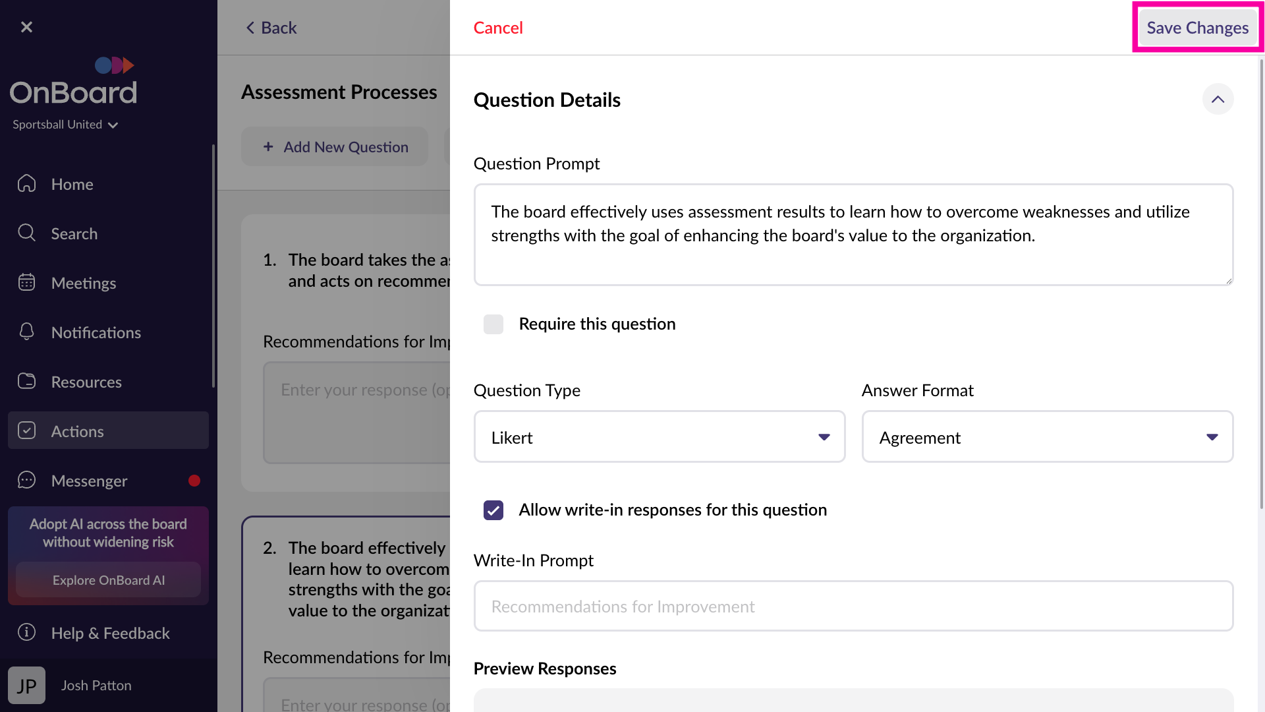Open the Sportsball United organization dropdown
The image size is (1265, 712).
click(x=65, y=125)
